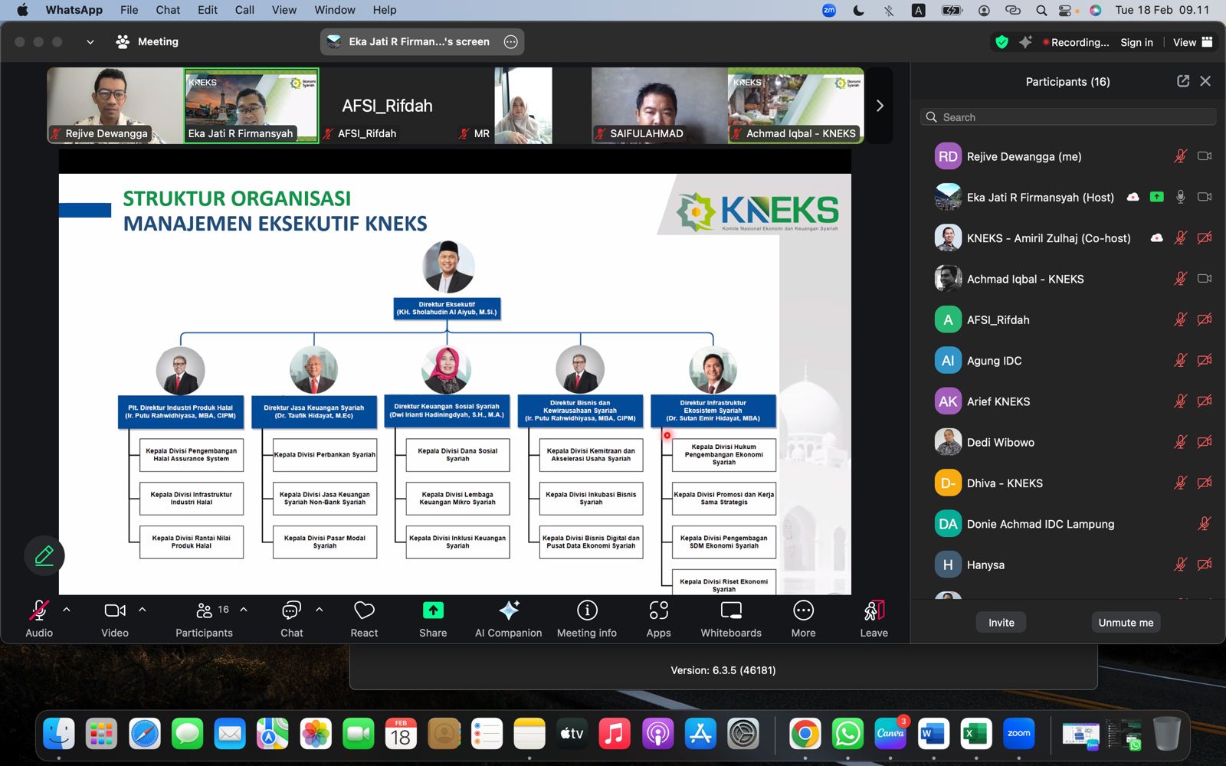Open the Help menu
Image resolution: width=1226 pixels, height=766 pixels.
(x=385, y=10)
